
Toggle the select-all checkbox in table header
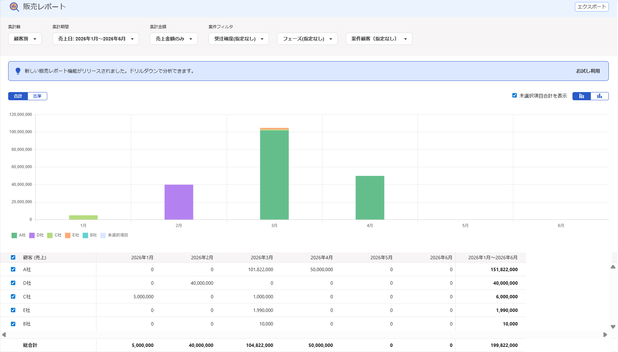coord(13,257)
